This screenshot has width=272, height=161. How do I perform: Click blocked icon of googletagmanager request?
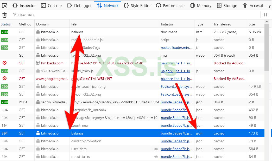5,78
